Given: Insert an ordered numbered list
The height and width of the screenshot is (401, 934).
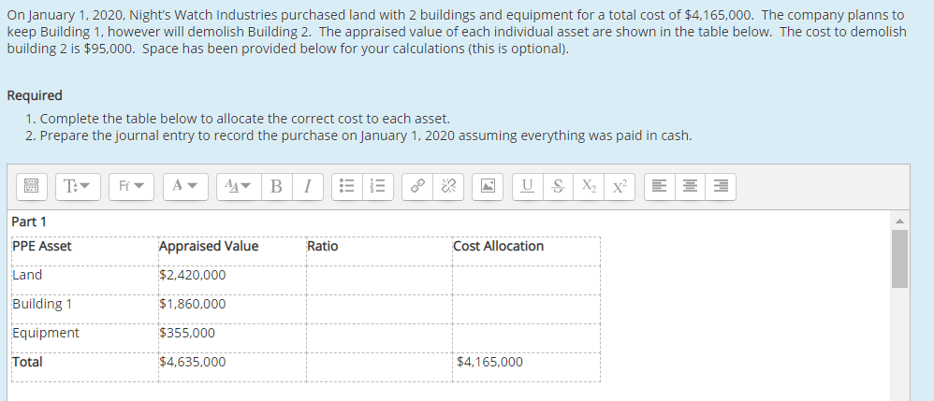Looking at the screenshot, I should [378, 186].
